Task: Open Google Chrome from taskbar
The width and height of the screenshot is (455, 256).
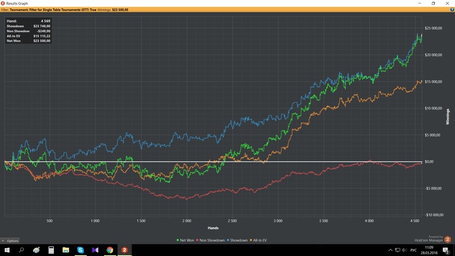Action: [110, 250]
